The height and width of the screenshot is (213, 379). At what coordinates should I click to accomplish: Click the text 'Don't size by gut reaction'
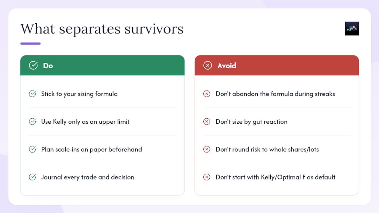[x=251, y=122]
